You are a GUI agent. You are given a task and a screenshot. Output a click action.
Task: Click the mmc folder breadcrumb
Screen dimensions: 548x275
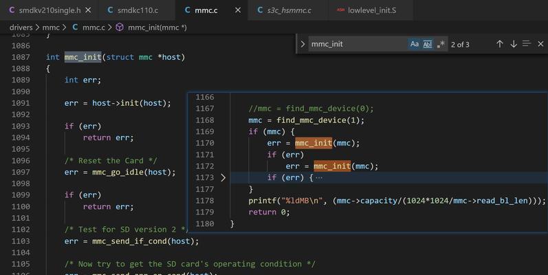(51, 27)
